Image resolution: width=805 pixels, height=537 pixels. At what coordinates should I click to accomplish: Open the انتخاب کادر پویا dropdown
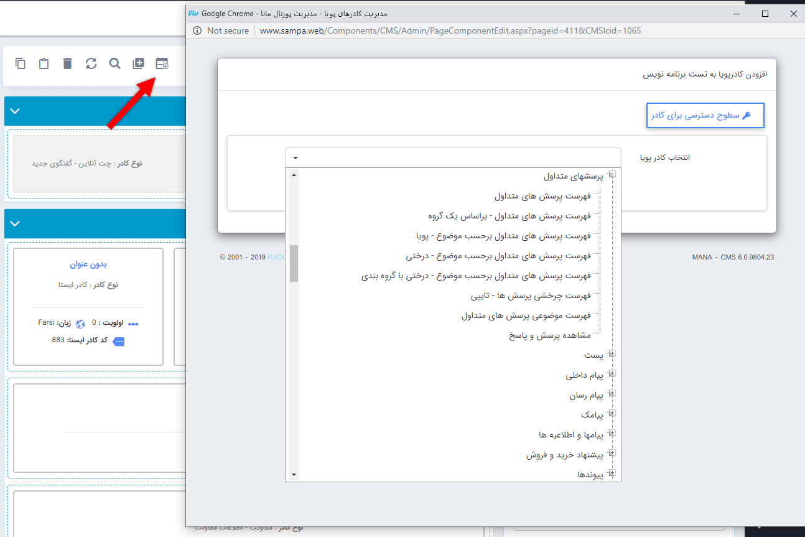[x=294, y=157]
